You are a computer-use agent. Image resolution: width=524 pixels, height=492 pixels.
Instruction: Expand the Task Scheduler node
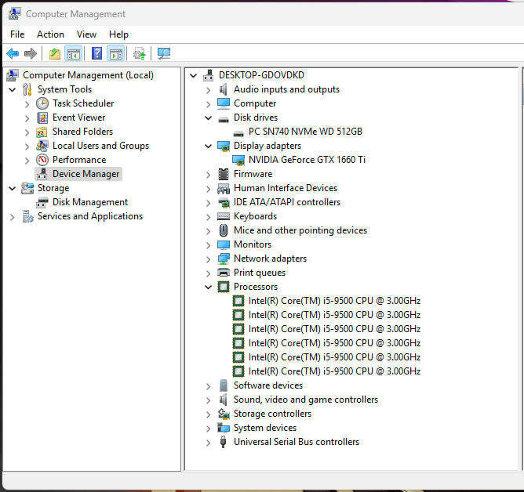click(27, 104)
